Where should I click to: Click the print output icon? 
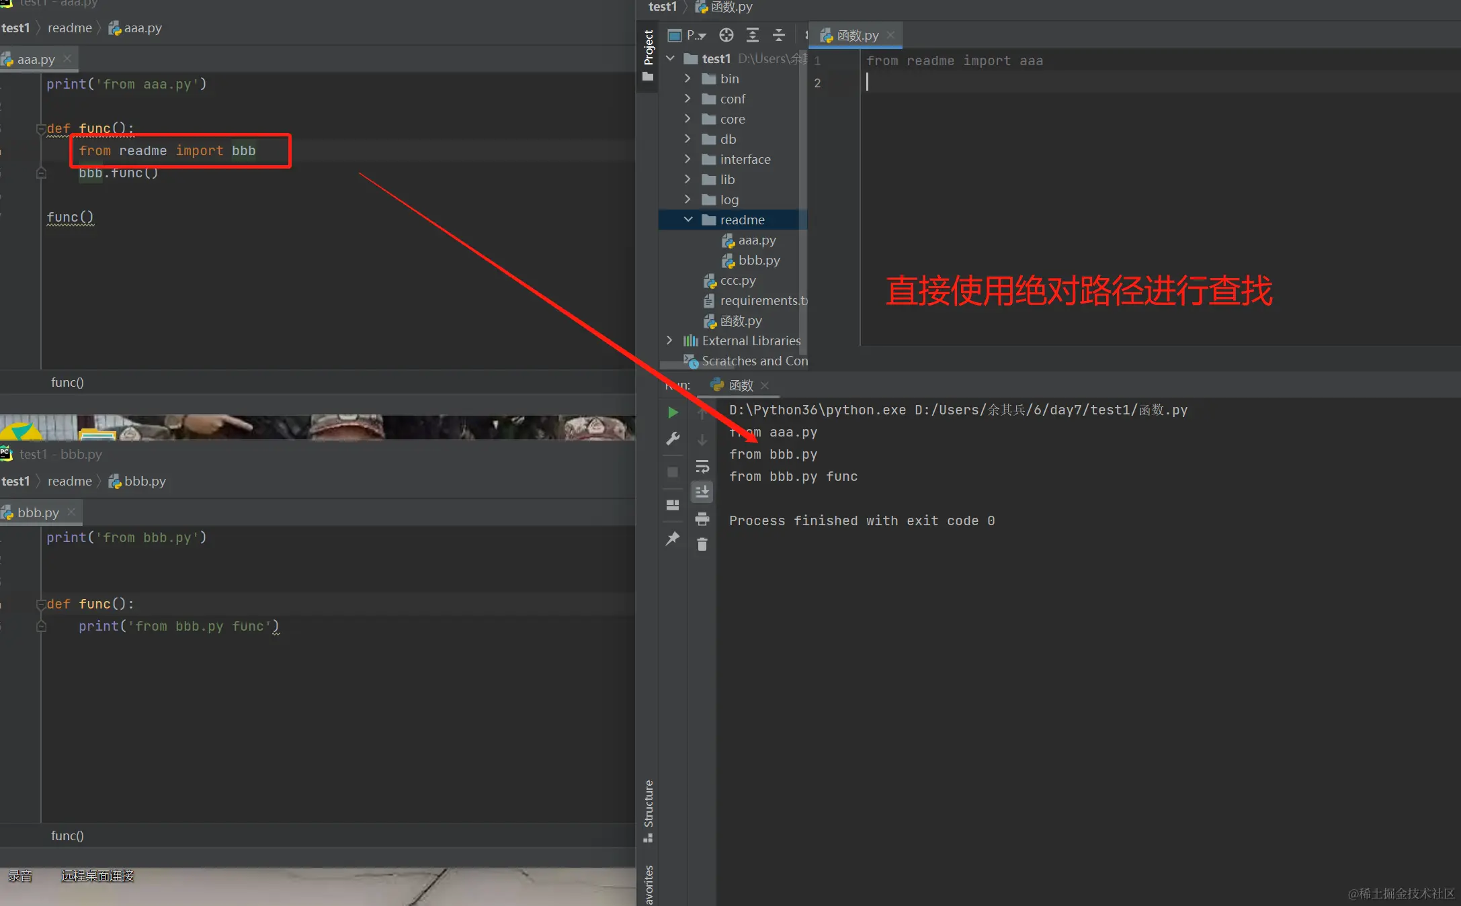(x=702, y=518)
